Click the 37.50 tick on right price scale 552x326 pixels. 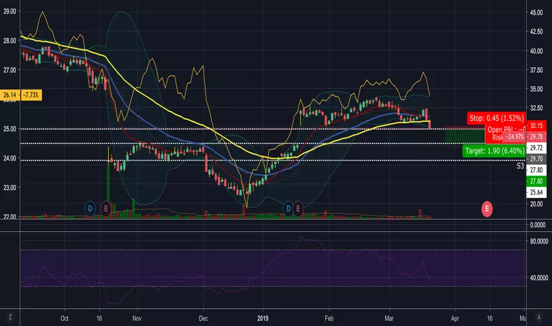(x=536, y=70)
